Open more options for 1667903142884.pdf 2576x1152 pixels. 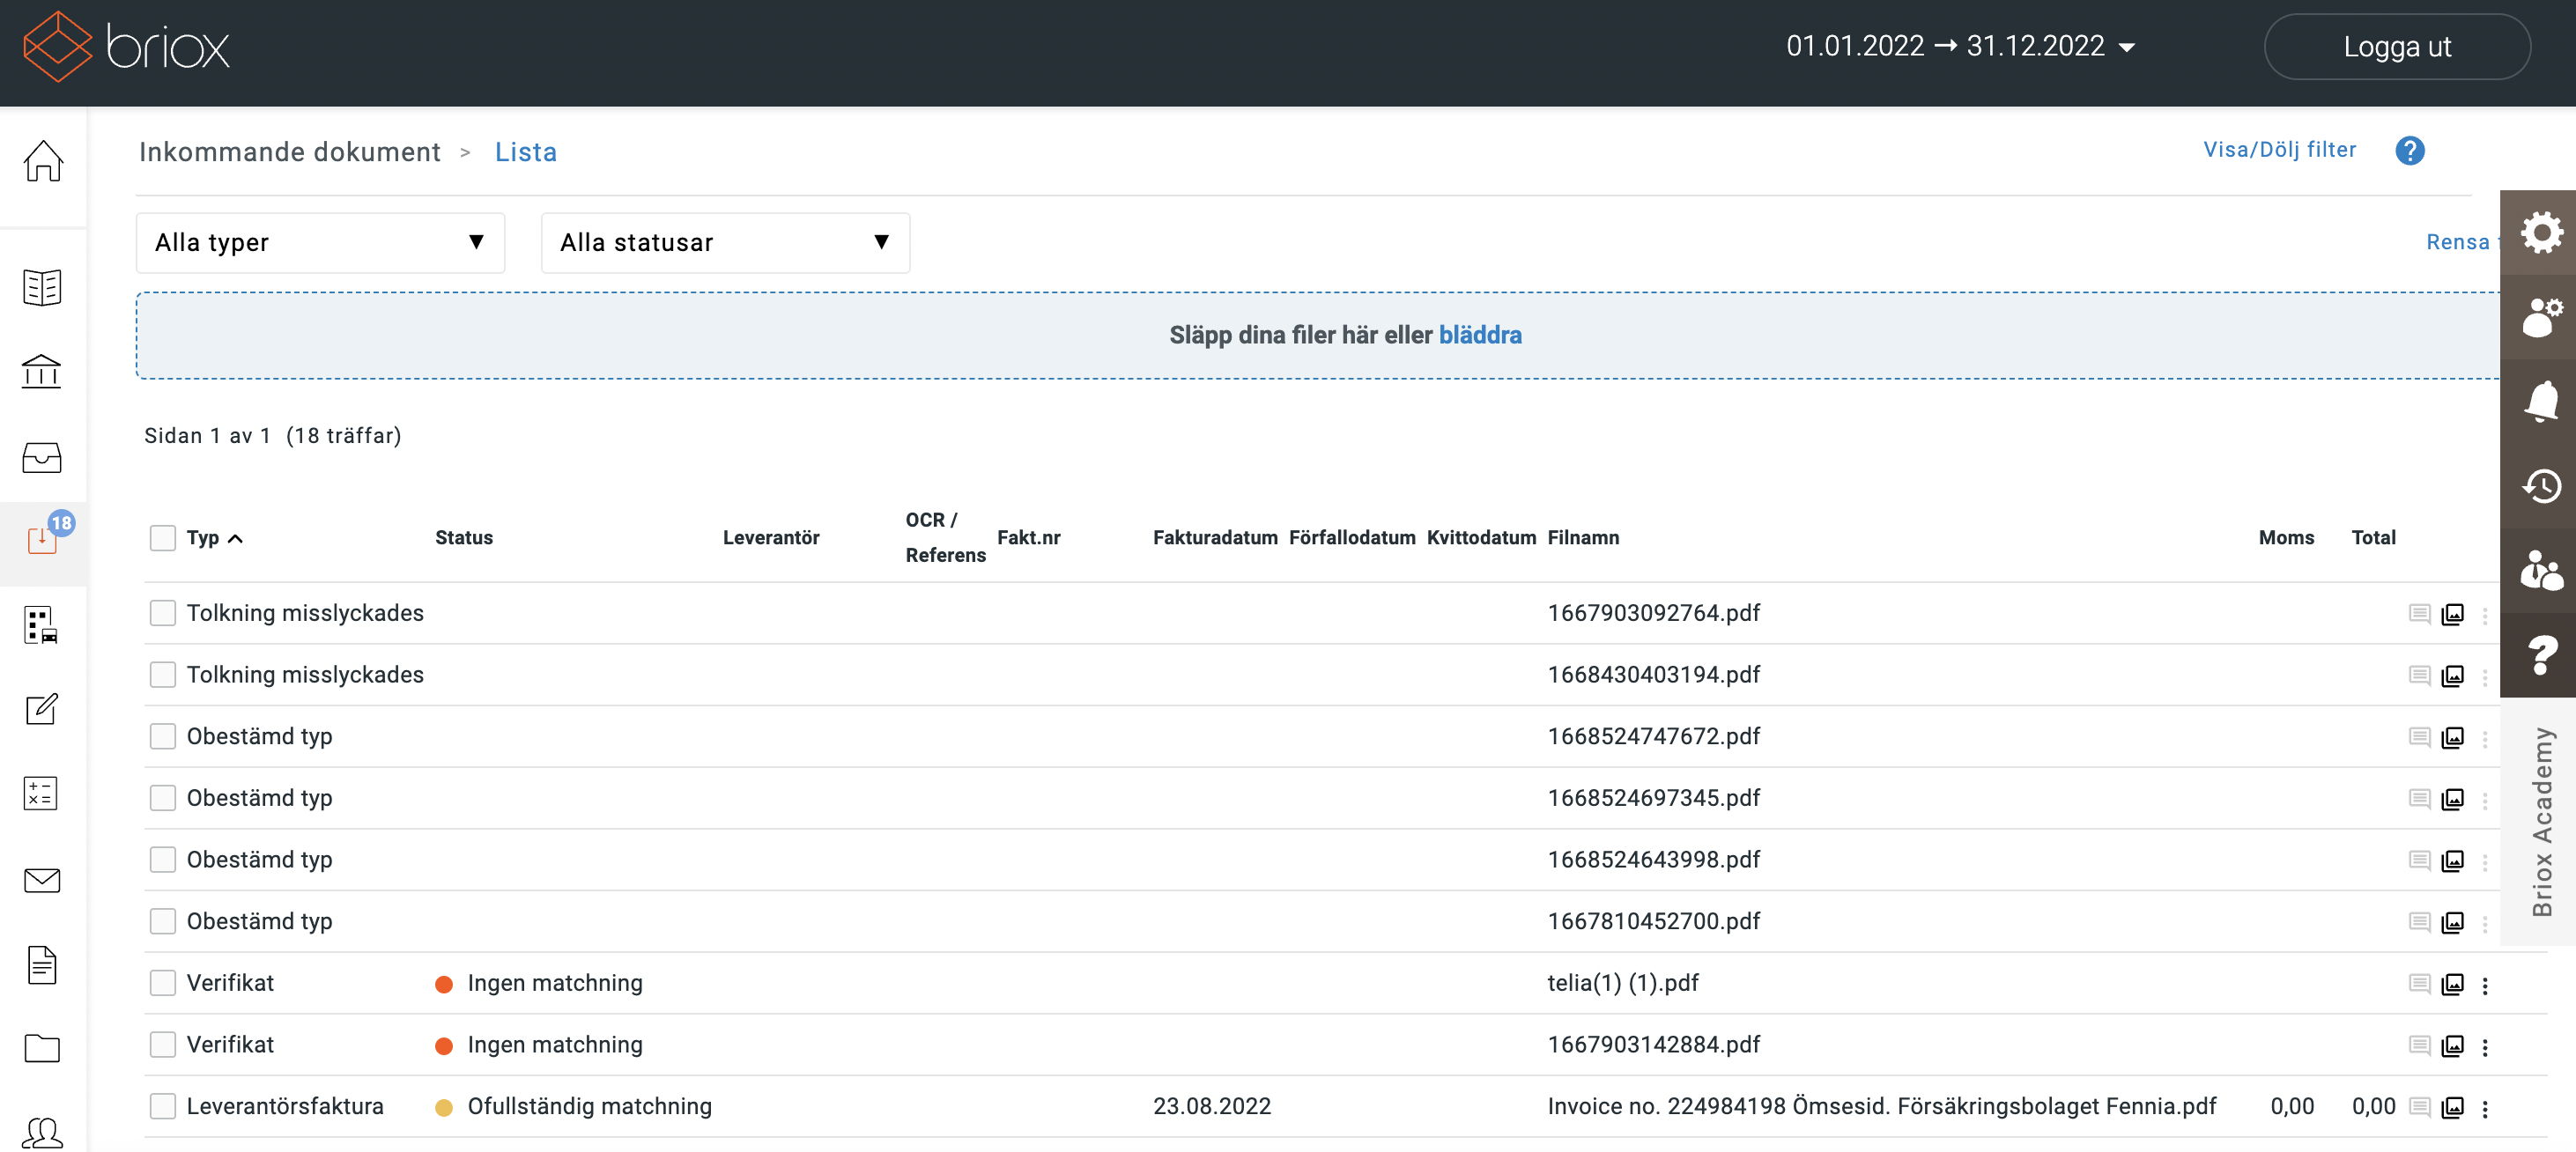[2485, 1047]
